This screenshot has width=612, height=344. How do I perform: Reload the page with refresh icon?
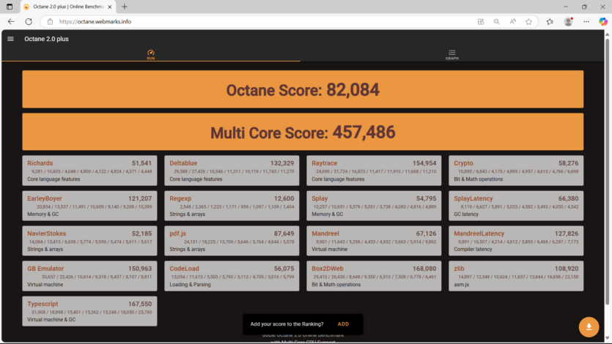point(29,22)
